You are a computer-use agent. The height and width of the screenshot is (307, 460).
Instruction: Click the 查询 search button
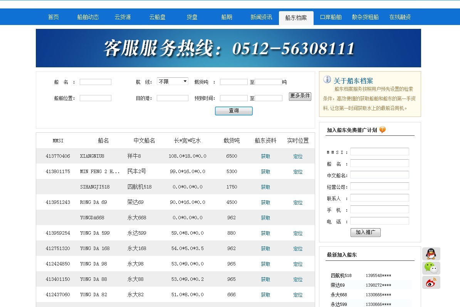[234, 111]
